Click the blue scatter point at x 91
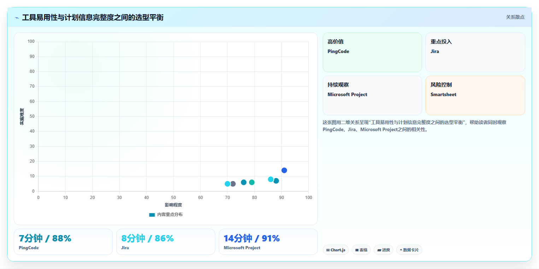539x269 pixels. [x=284, y=170]
